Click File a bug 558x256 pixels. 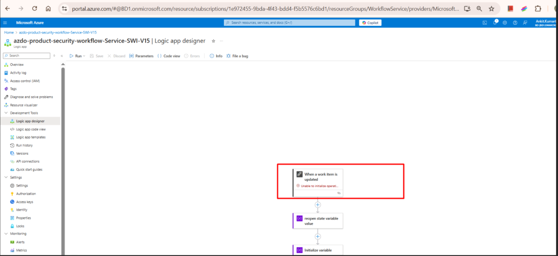click(237, 56)
